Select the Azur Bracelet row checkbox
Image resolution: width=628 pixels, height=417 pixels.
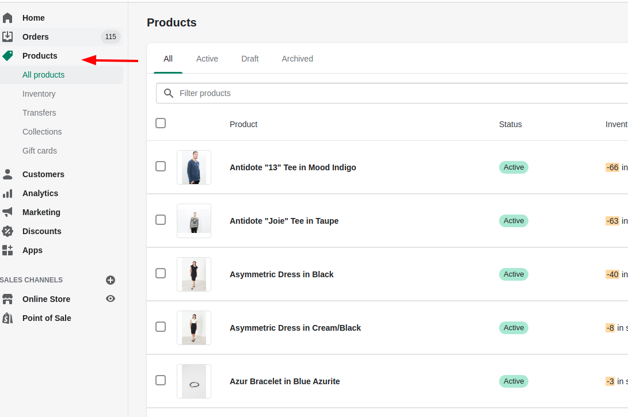(161, 380)
